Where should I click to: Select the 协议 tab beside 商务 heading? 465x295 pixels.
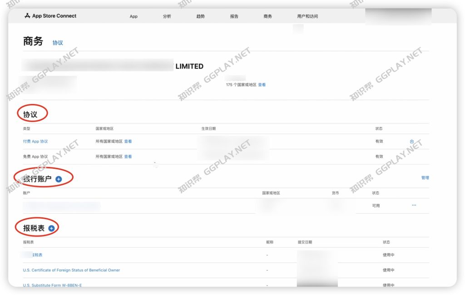[58, 43]
